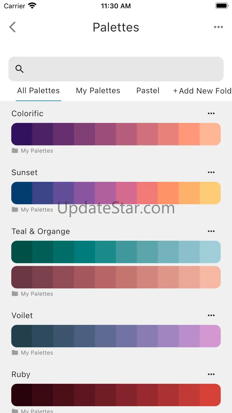Select the light blue teal swatch
232x413 pixels.
210,252
